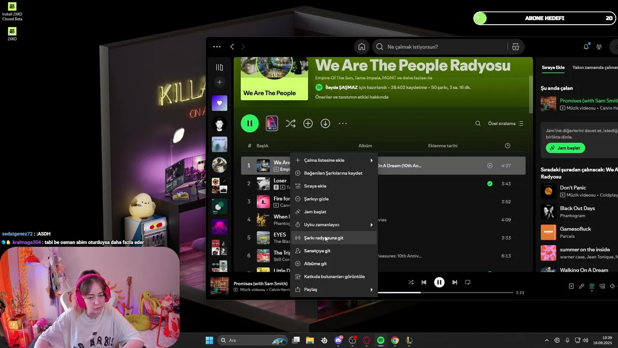The height and width of the screenshot is (348, 618).
Task: Open the notifications bell in Spotify
Action: [586, 47]
